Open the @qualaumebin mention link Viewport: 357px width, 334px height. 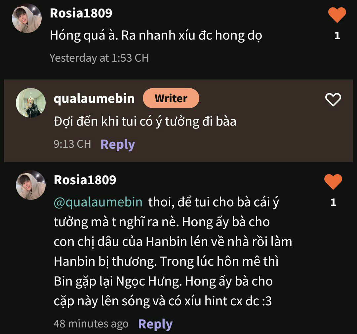pyautogui.click(x=98, y=202)
